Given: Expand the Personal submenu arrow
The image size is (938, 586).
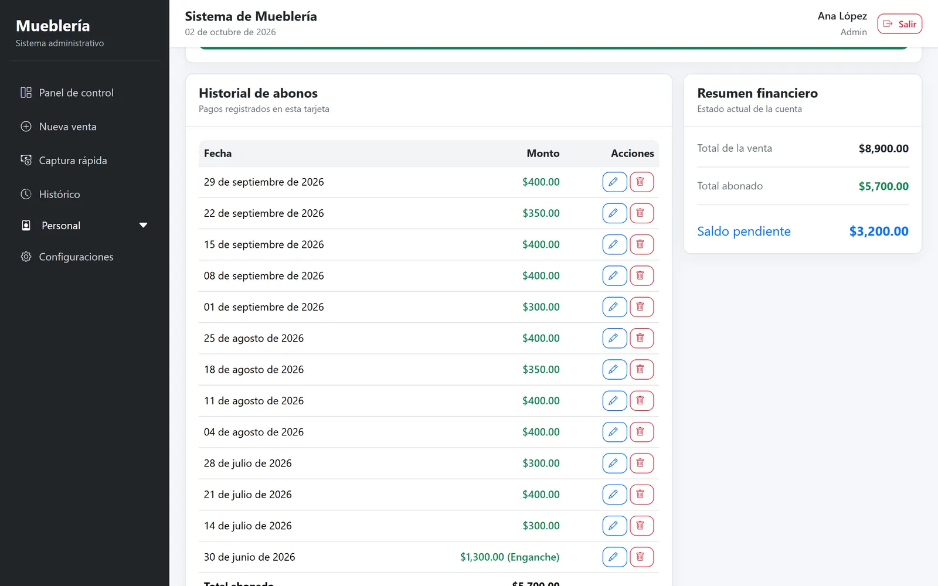Looking at the screenshot, I should (143, 226).
